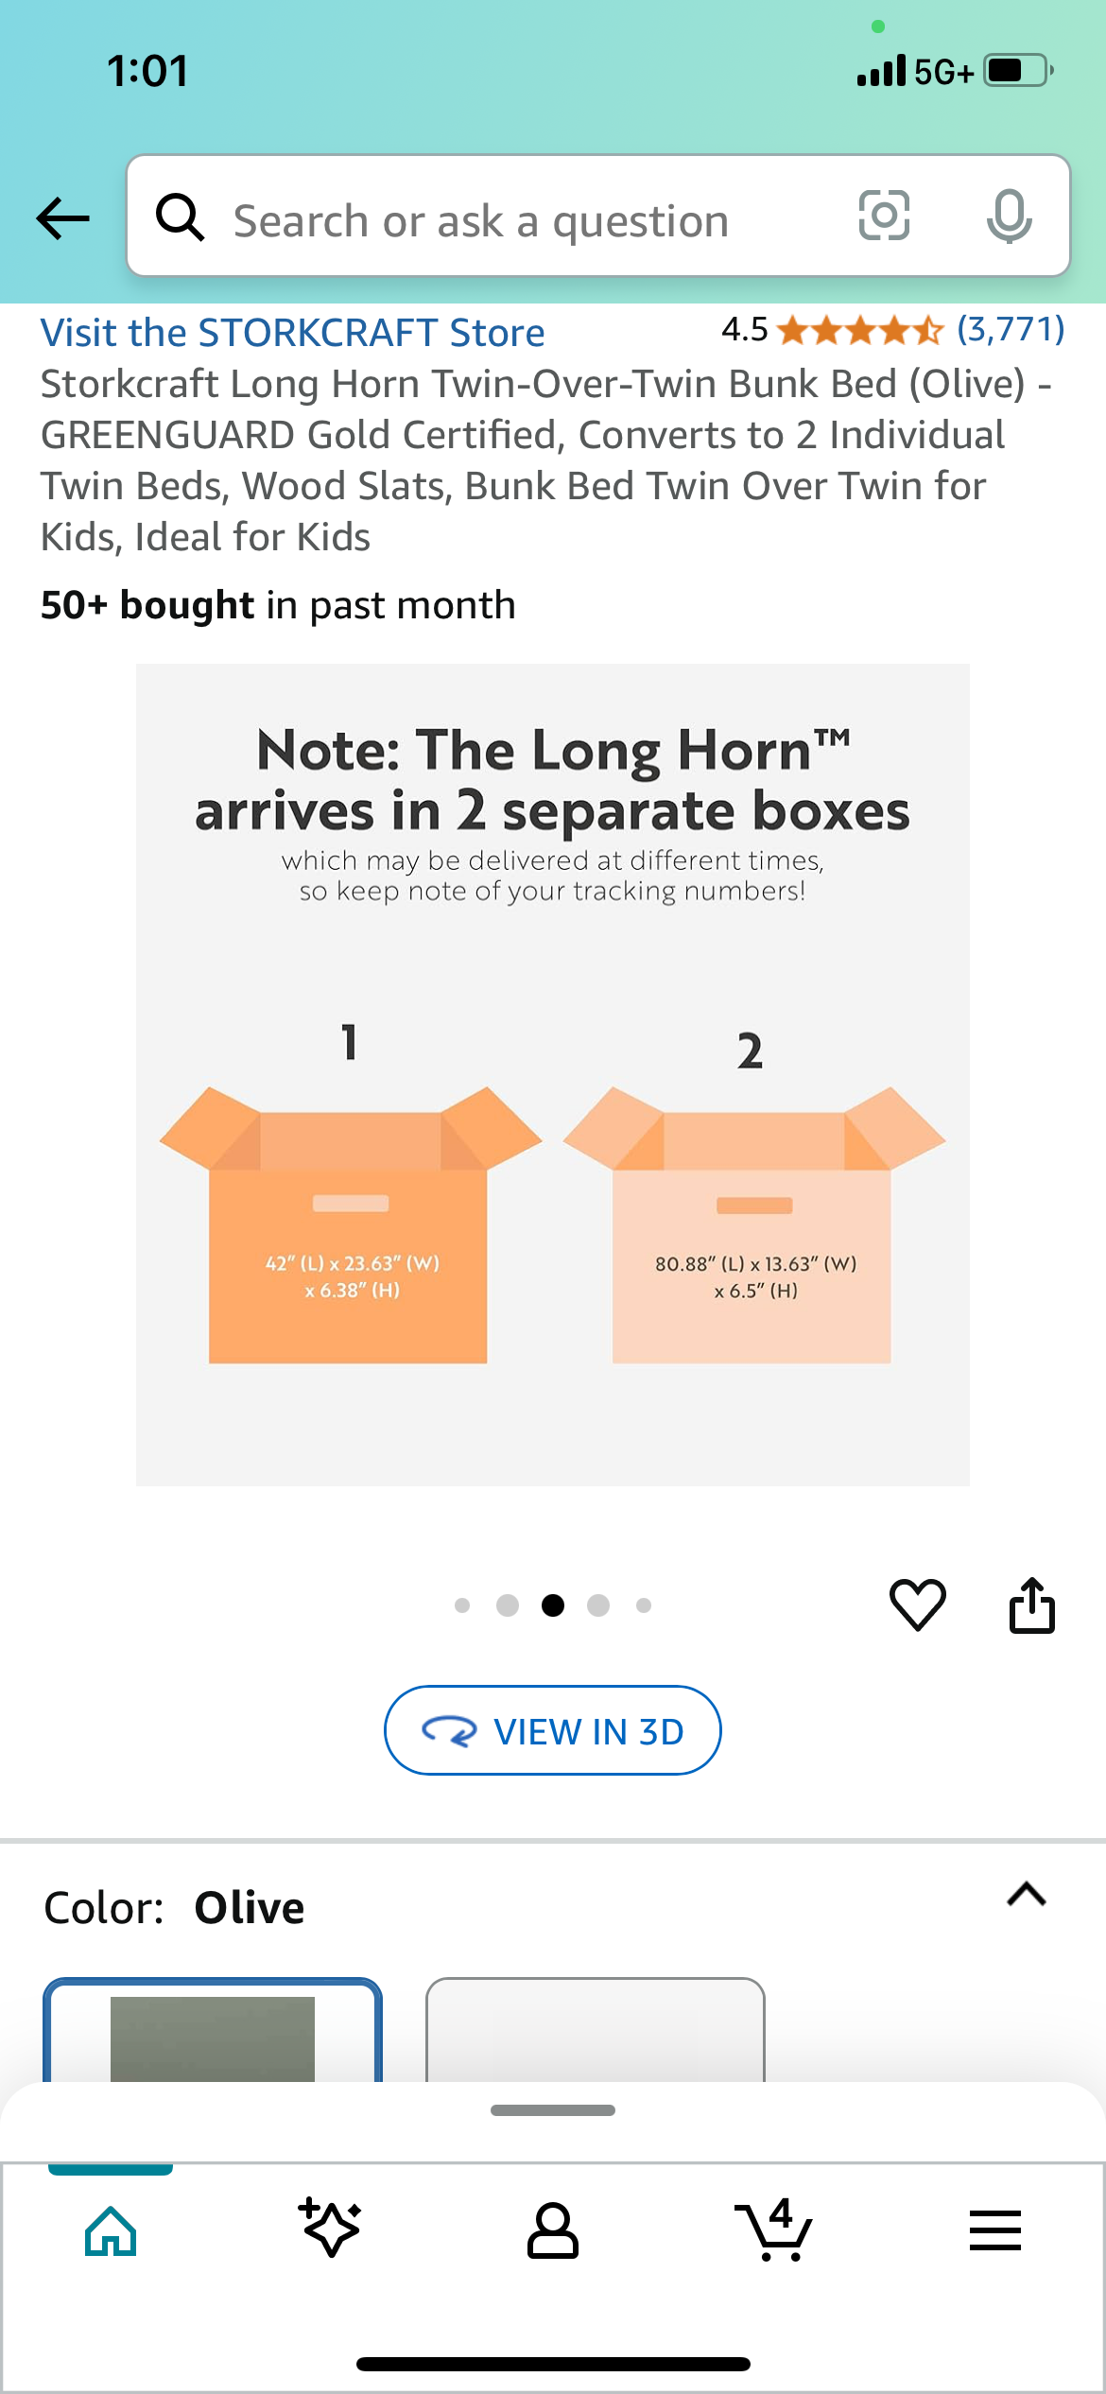The width and height of the screenshot is (1106, 2394).
Task: Open the account profile tab
Action: (552, 2230)
